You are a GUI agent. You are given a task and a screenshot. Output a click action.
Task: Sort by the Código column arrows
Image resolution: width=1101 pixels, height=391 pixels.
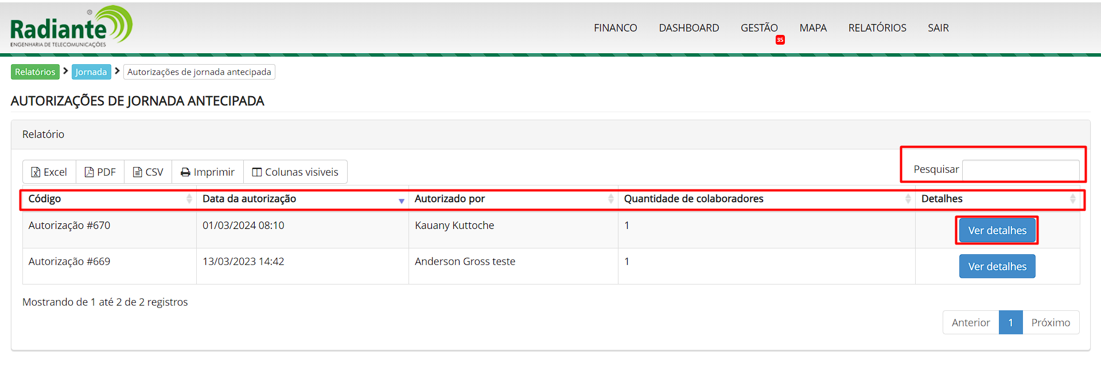click(x=189, y=199)
